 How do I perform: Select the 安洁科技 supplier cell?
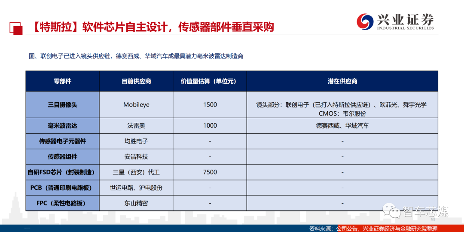pos(136,156)
